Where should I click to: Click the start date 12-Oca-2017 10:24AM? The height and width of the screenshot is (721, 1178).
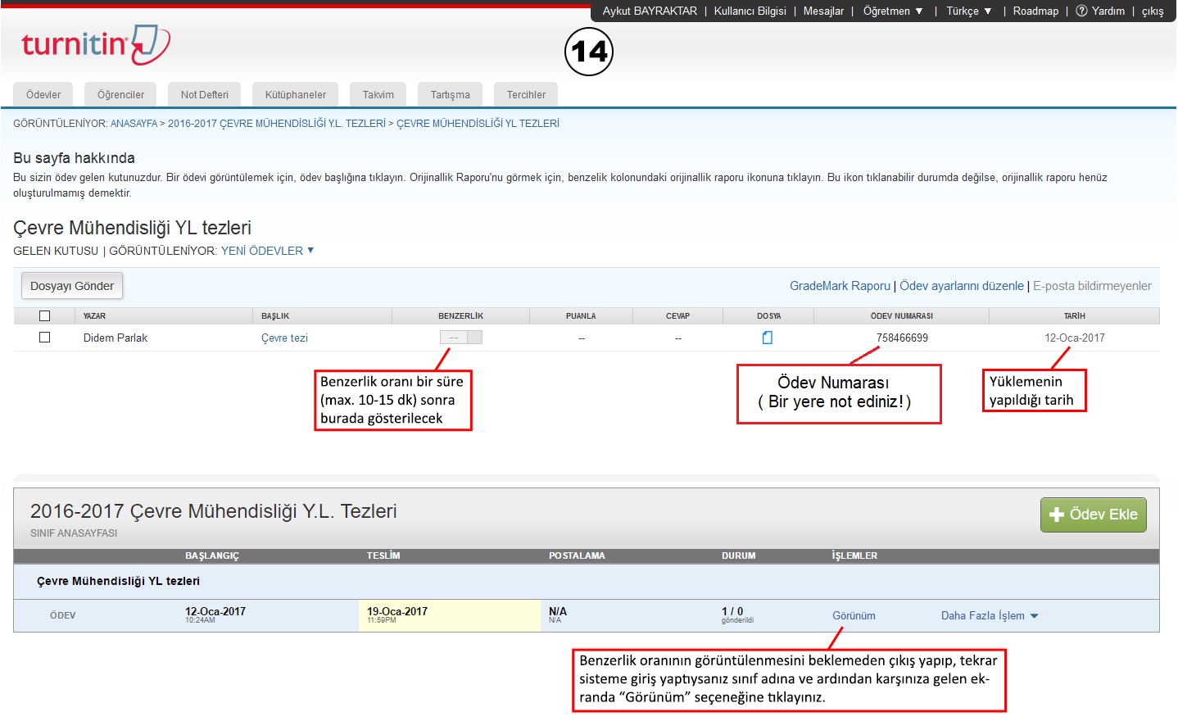pos(215,614)
